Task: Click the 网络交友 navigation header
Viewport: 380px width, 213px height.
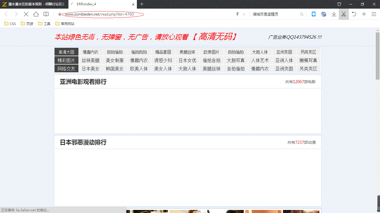Action: point(66,69)
